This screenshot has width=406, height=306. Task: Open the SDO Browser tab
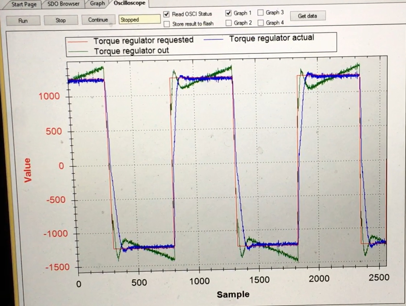[x=63, y=4]
